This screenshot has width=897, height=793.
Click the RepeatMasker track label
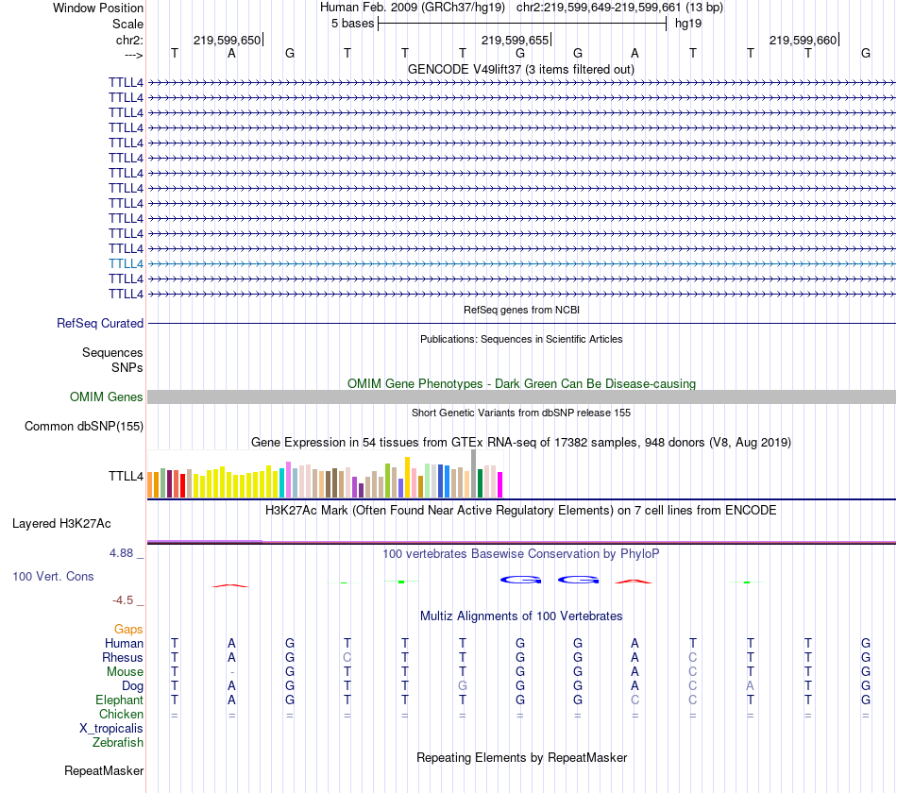(x=104, y=771)
